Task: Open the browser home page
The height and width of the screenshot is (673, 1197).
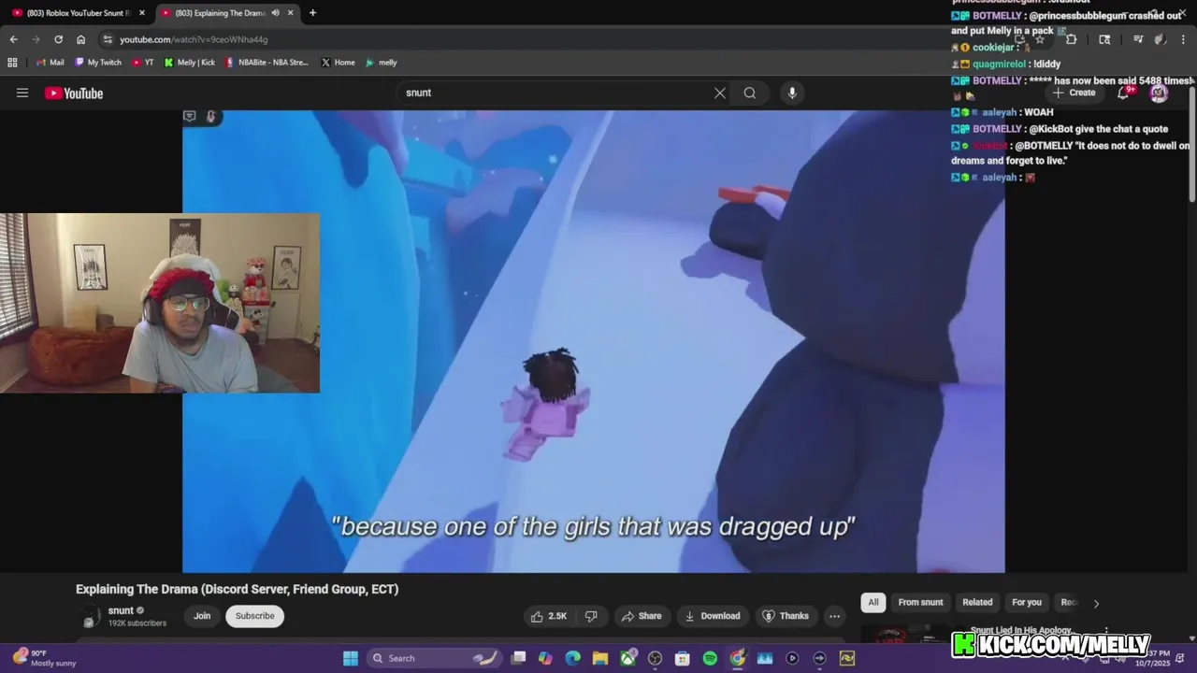Action: click(80, 39)
